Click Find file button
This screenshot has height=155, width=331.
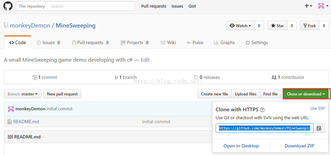(x=270, y=94)
